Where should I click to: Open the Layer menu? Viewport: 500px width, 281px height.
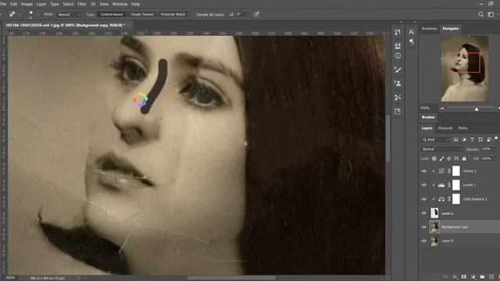click(41, 4)
